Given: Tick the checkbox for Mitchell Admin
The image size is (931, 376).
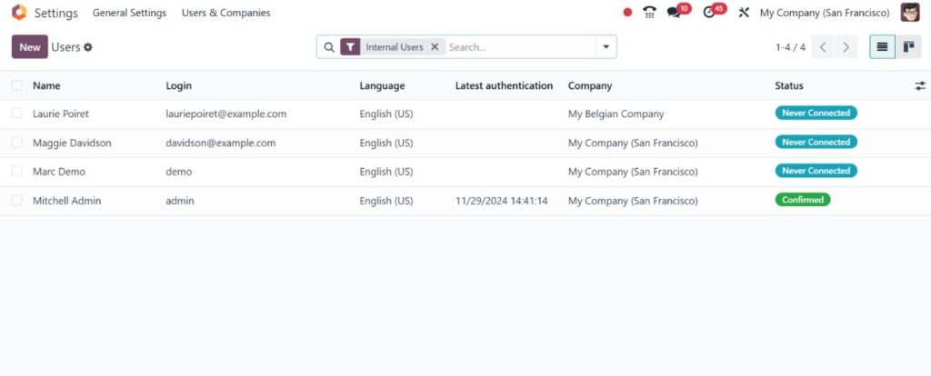Looking at the screenshot, I should click(x=16, y=201).
